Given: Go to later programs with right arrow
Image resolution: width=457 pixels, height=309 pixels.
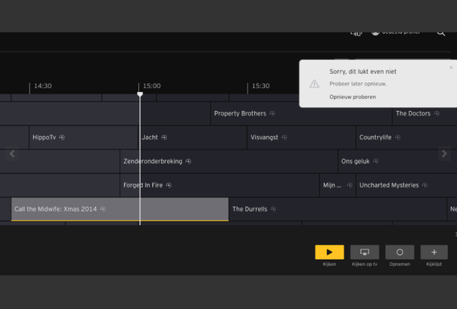Looking at the screenshot, I should [444, 153].
